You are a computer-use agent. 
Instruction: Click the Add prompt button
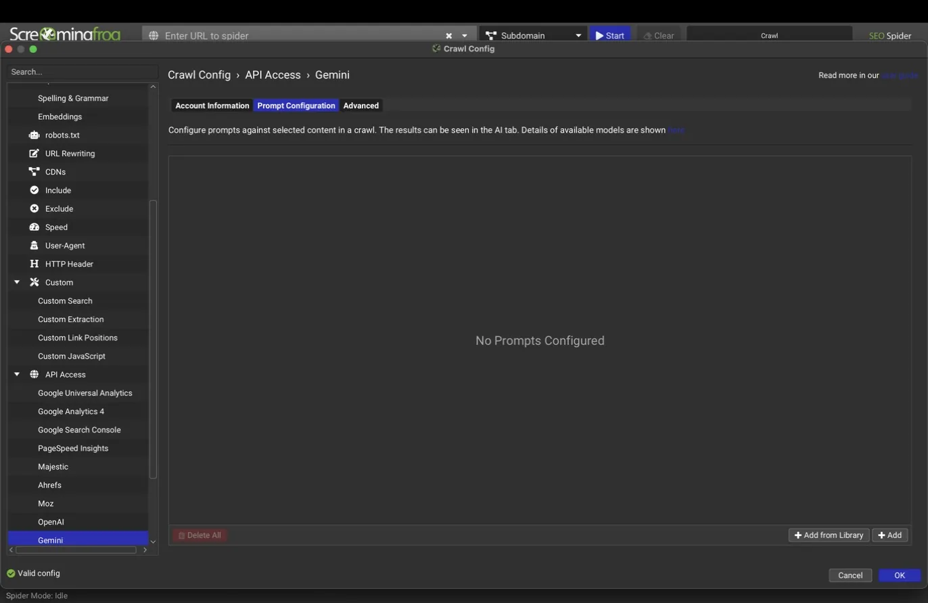(889, 535)
